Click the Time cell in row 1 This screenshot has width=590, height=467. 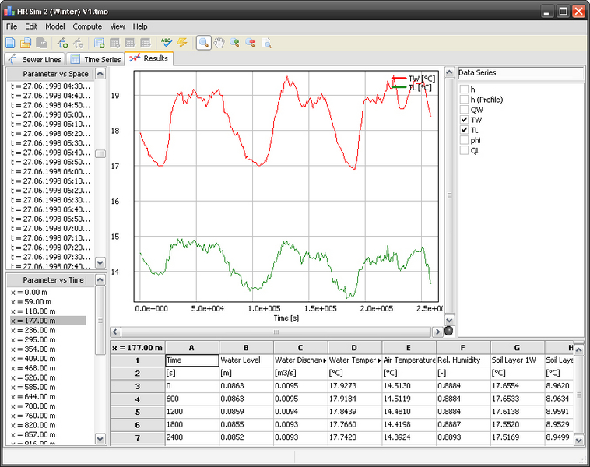tap(191, 360)
